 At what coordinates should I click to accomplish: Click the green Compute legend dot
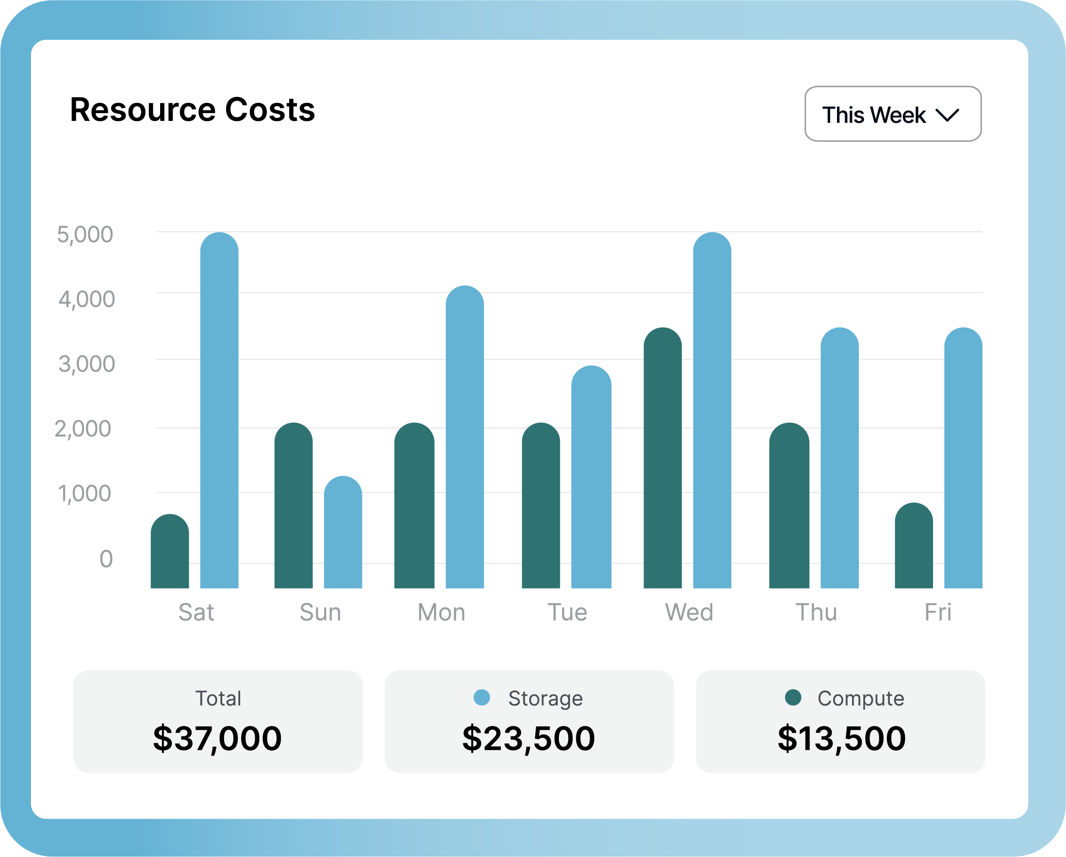[x=792, y=697]
